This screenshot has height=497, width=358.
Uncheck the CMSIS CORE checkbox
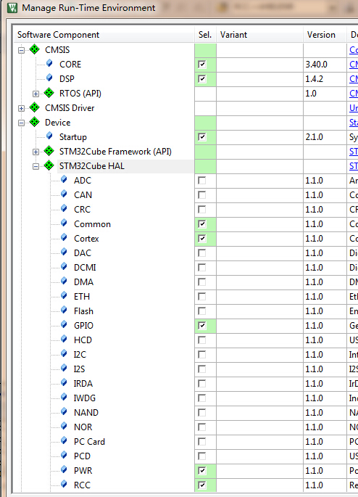(x=202, y=65)
